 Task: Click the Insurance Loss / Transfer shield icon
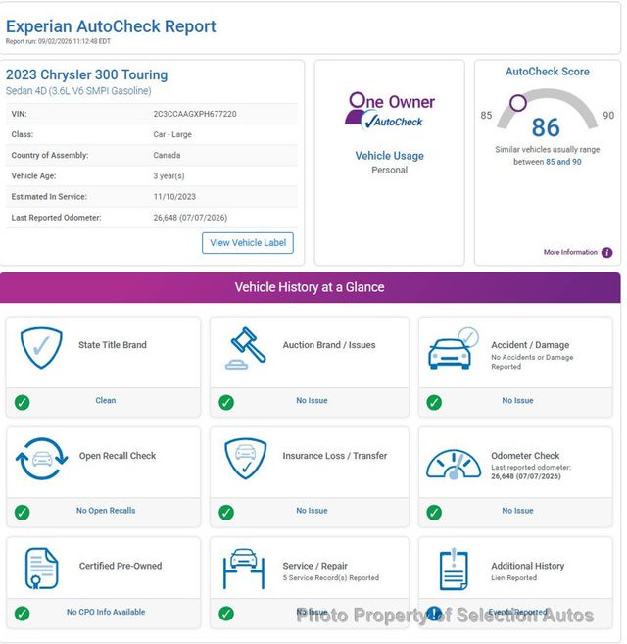246,459
